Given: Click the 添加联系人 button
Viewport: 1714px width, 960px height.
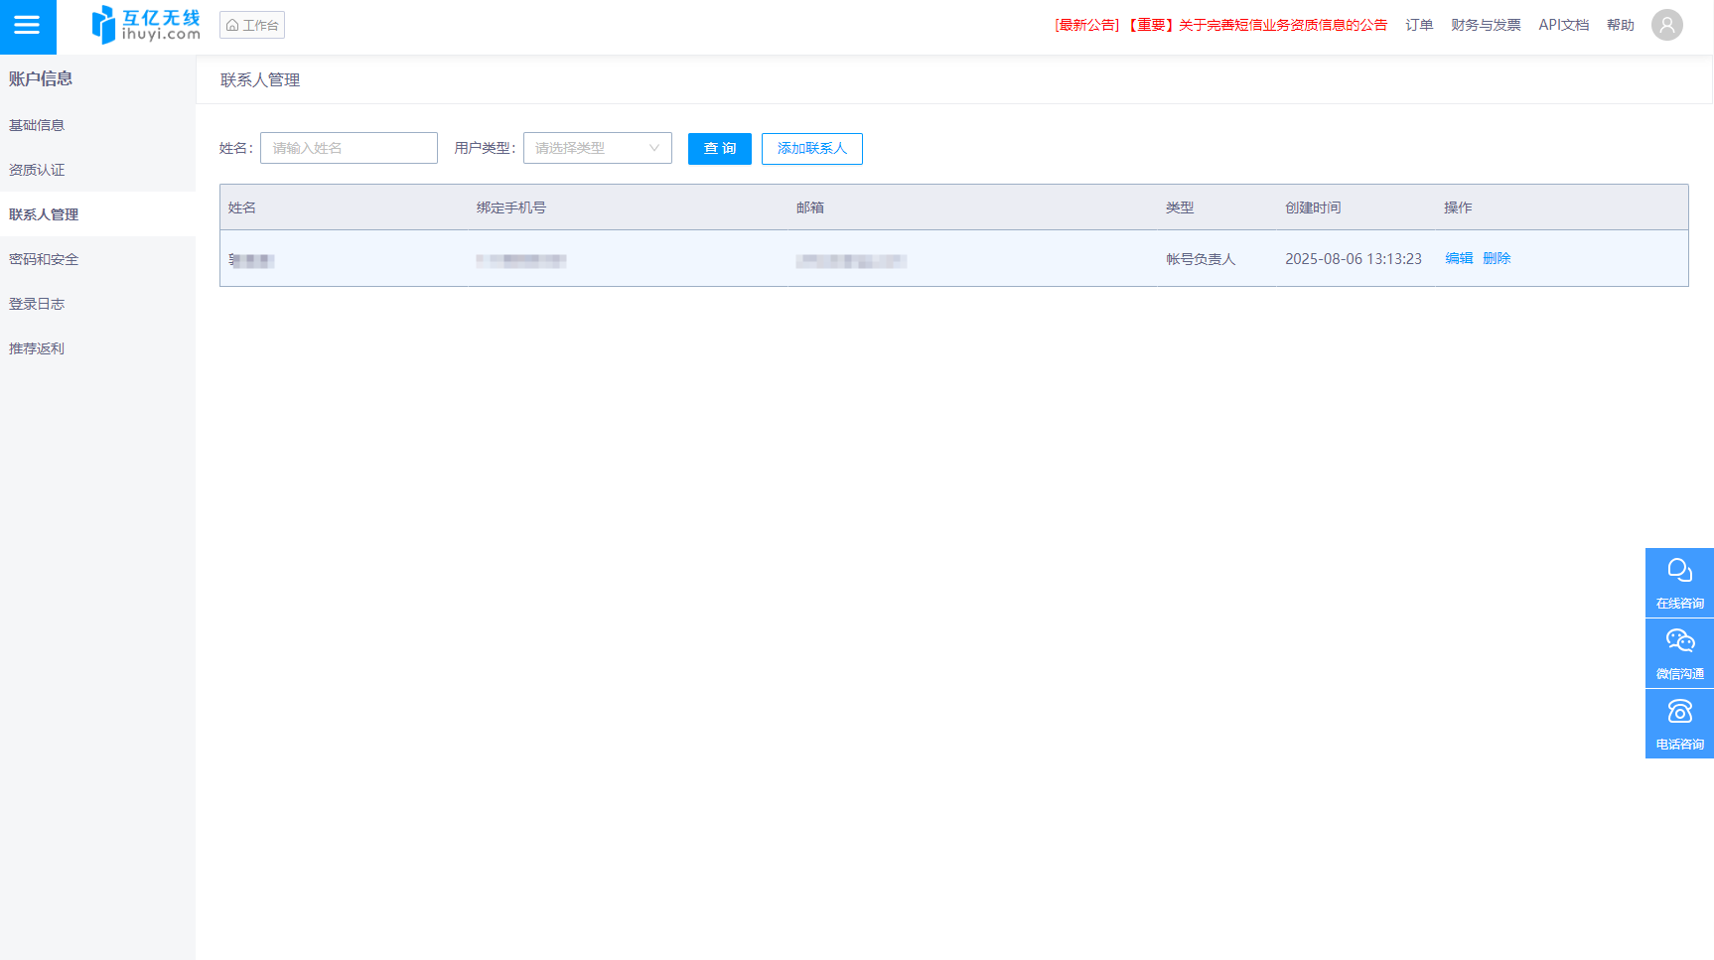Looking at the screenshot, I should coord(811,149).
